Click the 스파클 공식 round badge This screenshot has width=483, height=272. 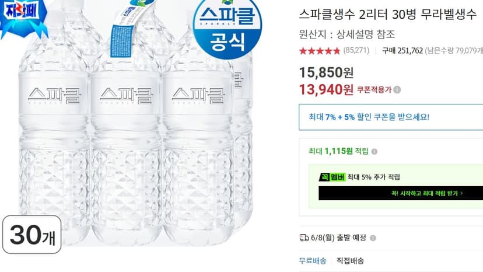tap(228, 28)
